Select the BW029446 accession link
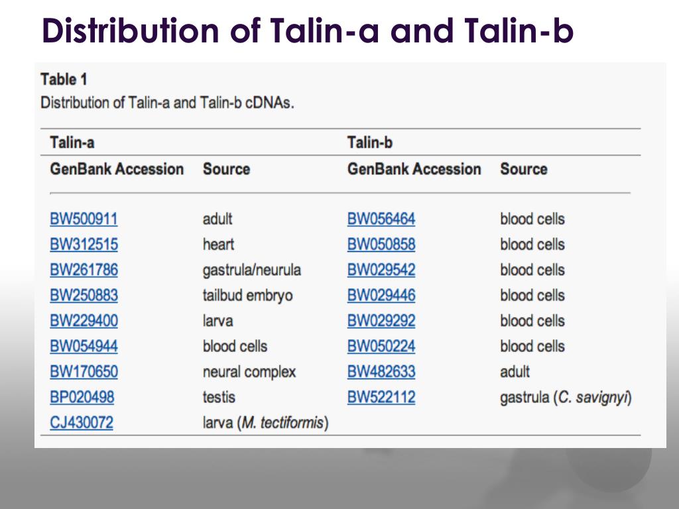 381,295
